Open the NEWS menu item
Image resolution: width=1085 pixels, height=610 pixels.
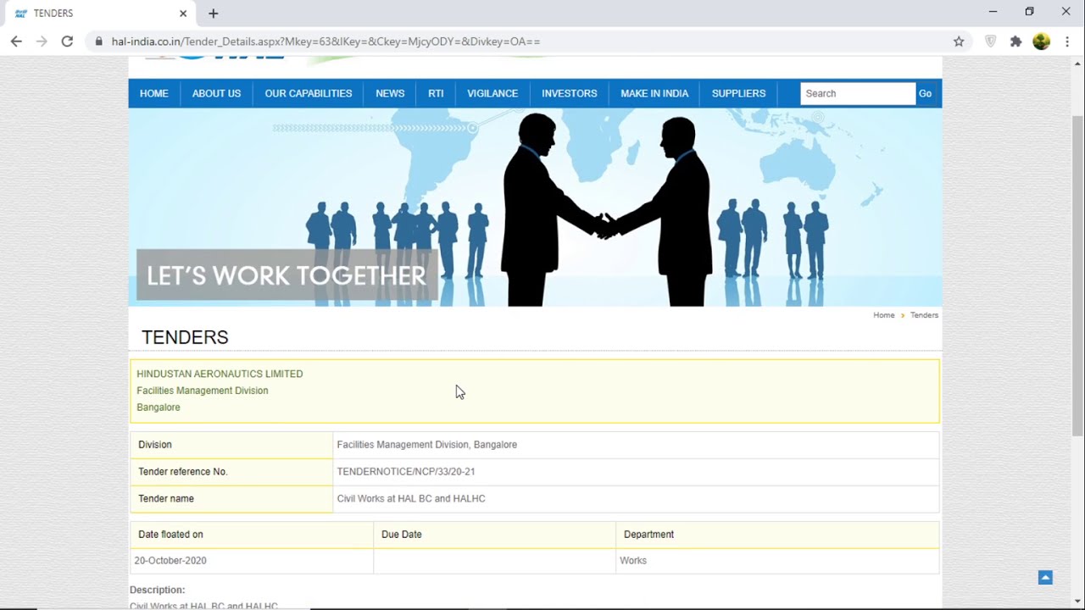coord(390,93)
